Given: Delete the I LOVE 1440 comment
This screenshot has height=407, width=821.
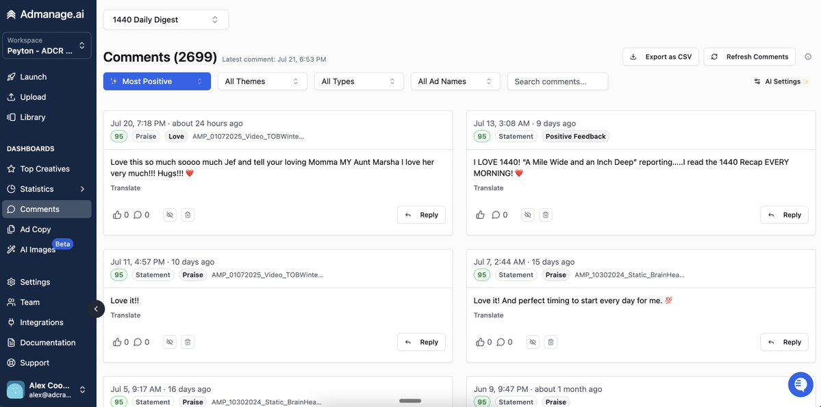Looking at the screenshot, I should pyautogui.click(x=546, y=215).
